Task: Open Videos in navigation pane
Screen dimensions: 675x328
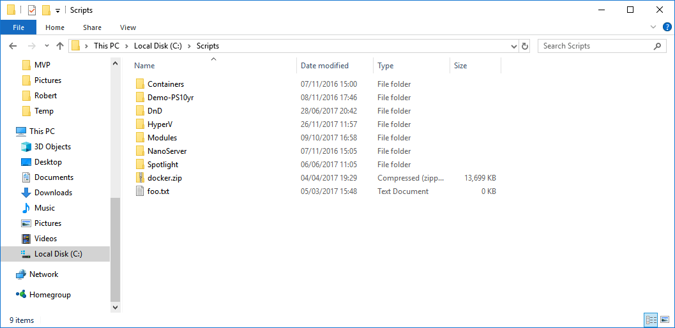Action: (45, 239)
